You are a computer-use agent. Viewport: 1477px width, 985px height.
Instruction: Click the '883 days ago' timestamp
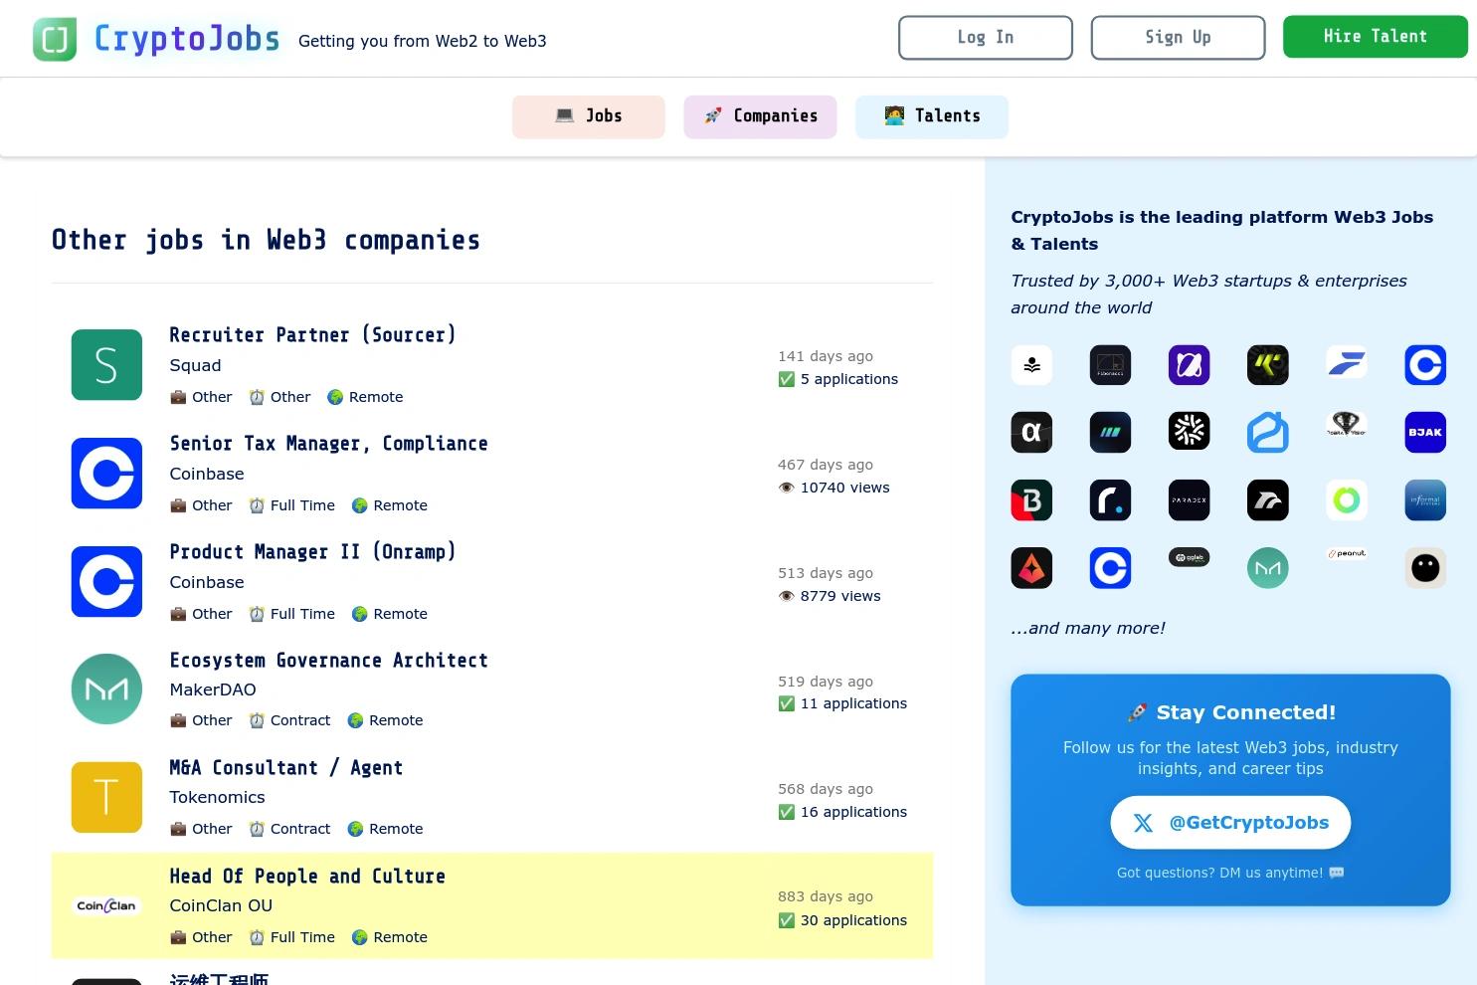pos(826,896)
